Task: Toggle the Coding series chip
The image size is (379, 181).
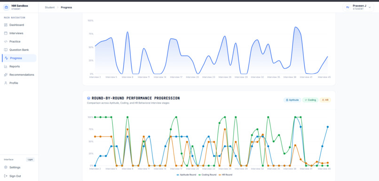Action: pyautogui.click(x=310, y=100)
